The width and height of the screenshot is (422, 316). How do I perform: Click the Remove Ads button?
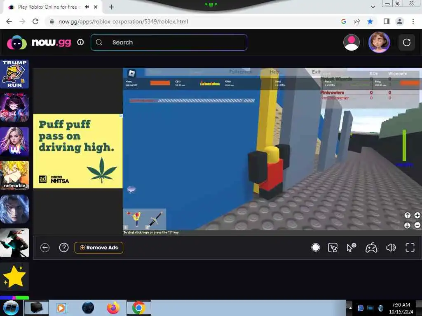(99, 247)
